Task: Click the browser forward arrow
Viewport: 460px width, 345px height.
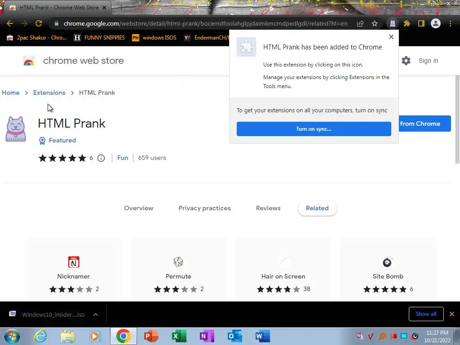Action: pos(24,23)
